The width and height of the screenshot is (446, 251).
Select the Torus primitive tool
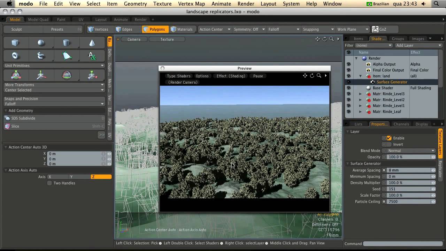[15, 56]
